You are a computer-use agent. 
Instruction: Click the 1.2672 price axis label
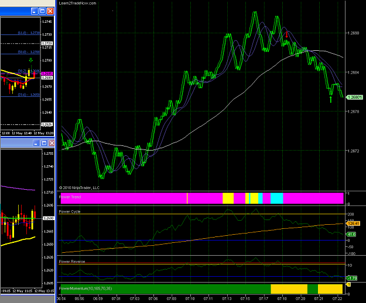(x=353, y=151)
